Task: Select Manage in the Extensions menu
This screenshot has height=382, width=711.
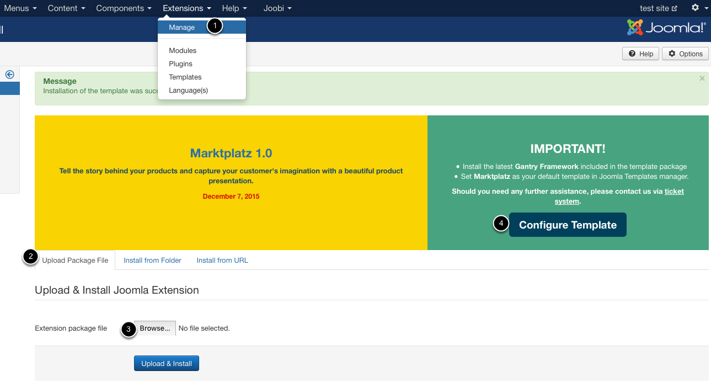Action: point(202,27)
